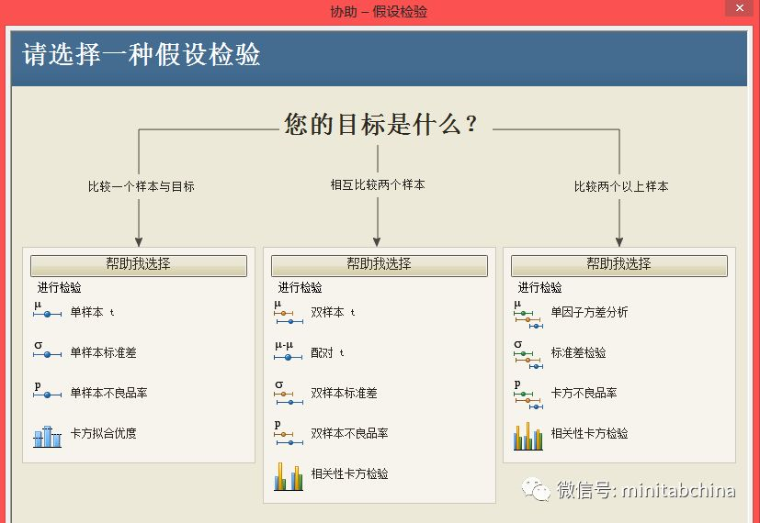Click the 标准差检验 icon
Image resolution: width=760 pixels, height=523 pixels.
(527, 353)
